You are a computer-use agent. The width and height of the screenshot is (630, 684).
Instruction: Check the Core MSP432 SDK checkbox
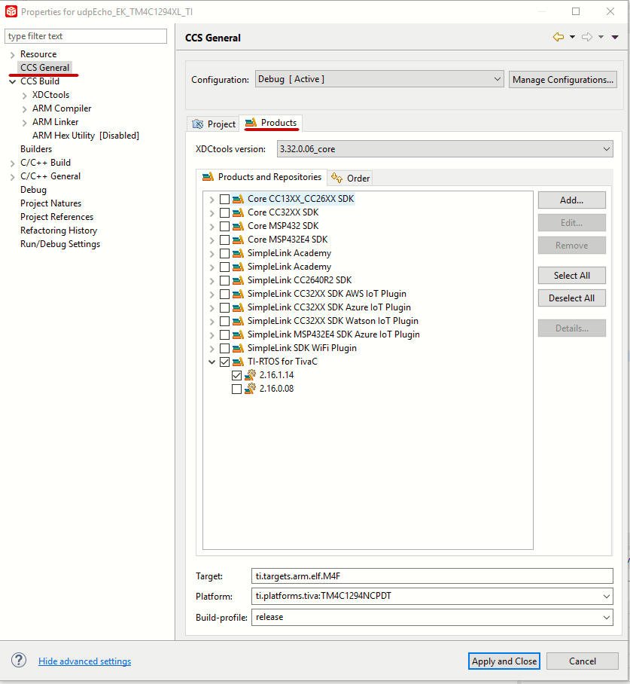point(224,227)
